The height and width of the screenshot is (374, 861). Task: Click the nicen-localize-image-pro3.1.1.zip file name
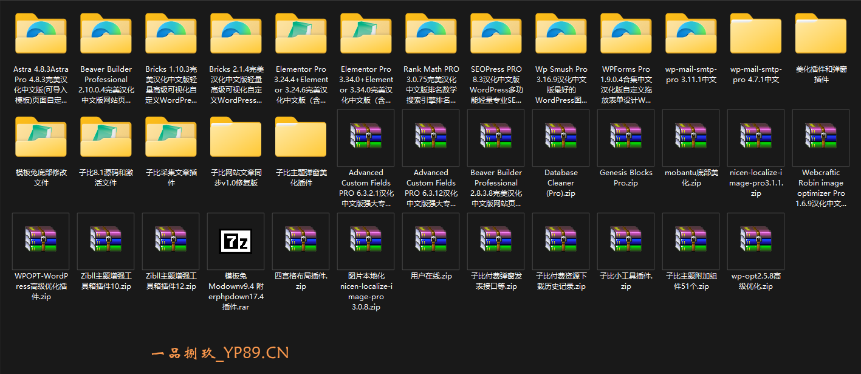(x=756, y=183)
